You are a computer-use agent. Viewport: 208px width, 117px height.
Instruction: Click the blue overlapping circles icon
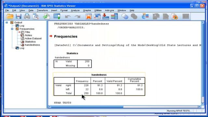pyautogui.click(x=125, y=17)
